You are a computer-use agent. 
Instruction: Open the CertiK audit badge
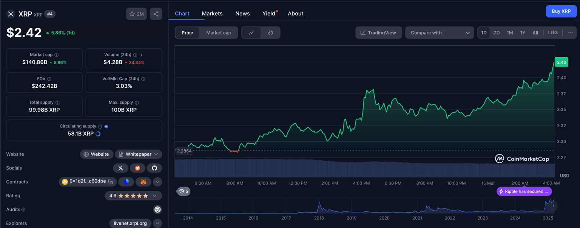click(x=157, y=209)
